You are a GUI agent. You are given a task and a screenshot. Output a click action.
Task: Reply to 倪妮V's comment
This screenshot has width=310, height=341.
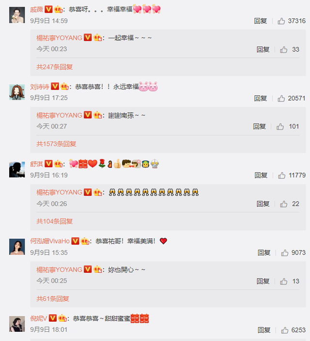click(264, 330)
